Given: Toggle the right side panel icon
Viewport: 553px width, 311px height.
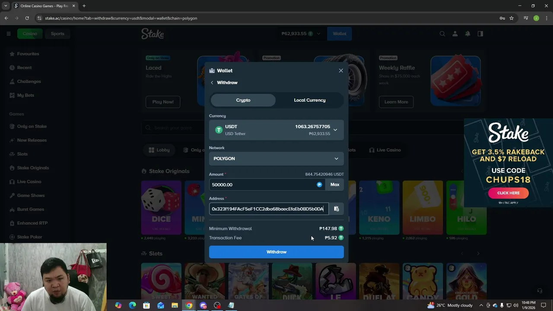Looking at the screenshot, I should [x=480, y=34].
